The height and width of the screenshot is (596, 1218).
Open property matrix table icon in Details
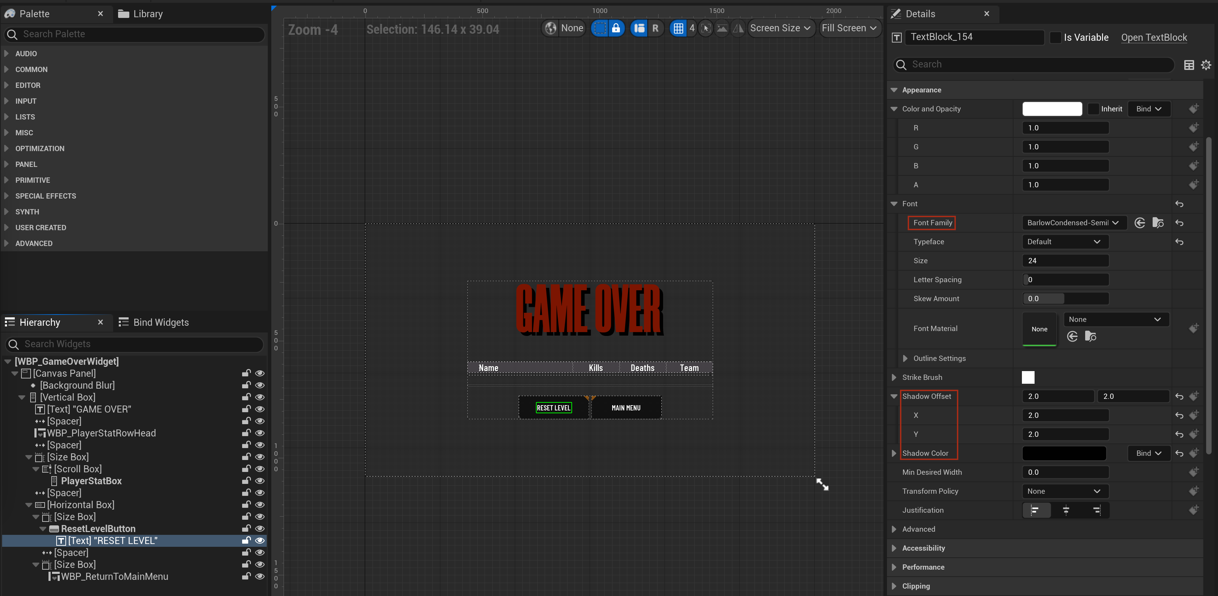[1189, 65]
